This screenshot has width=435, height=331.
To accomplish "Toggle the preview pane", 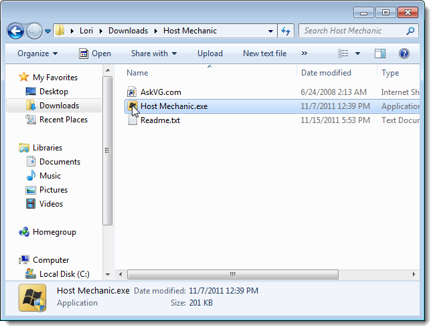I will point(380,53).
